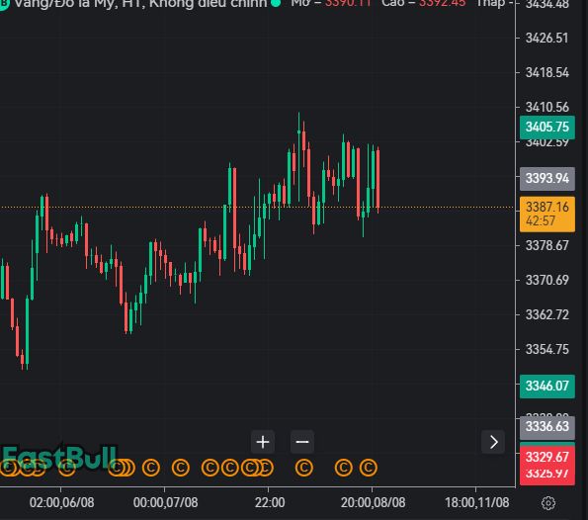The image size is (588, 520).
Task: Click the green status dot beside the chart title
Action: pos(276,3)
